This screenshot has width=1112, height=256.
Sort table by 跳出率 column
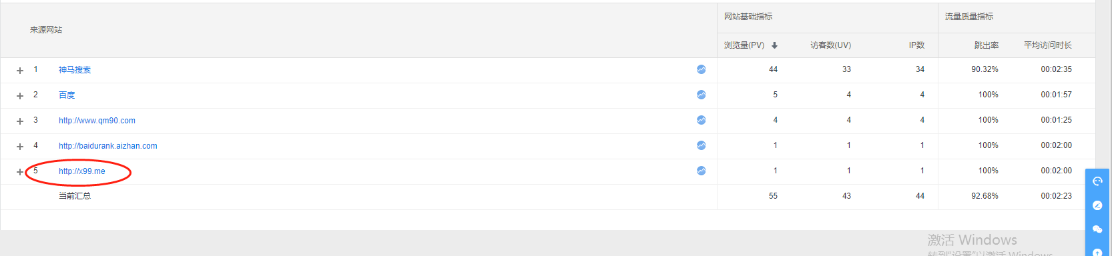987,45
